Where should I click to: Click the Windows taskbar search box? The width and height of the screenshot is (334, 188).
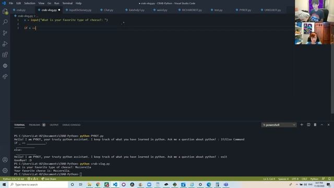[38, 184]
